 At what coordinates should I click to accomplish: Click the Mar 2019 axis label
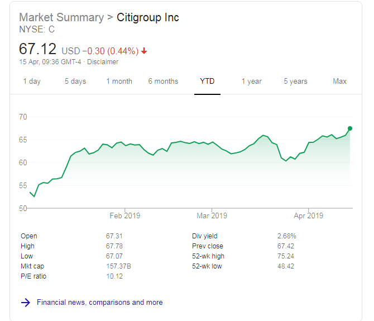[212, 215]
